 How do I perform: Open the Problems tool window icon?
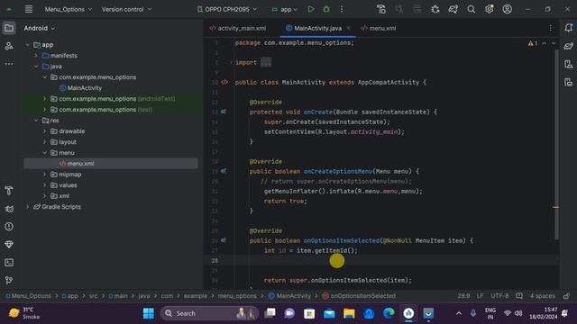pyautogui.click(x=9, y=227)
